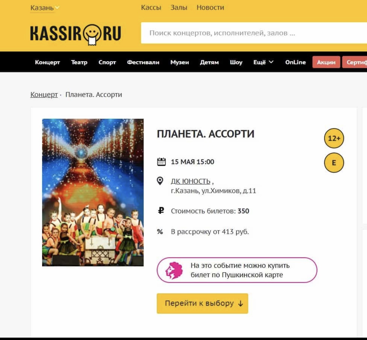Click the Pushkin profile card icon
This screenshot has height=340, width=367.
point(174,270)
